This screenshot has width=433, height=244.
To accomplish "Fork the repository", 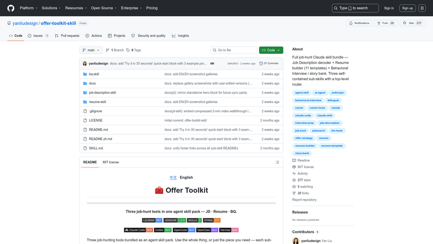I will point(386,23).
